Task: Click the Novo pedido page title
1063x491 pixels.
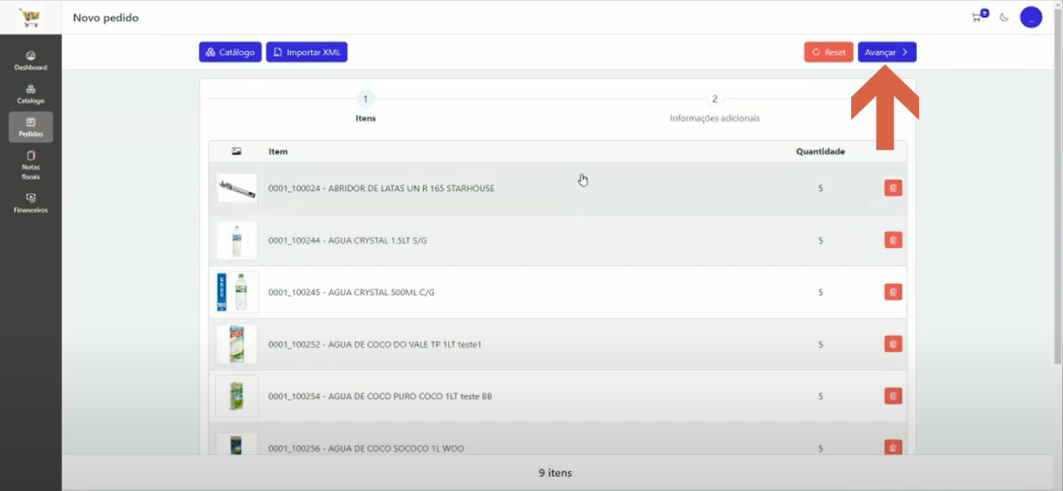Action: pyautogui.click(x=106, y=17)
